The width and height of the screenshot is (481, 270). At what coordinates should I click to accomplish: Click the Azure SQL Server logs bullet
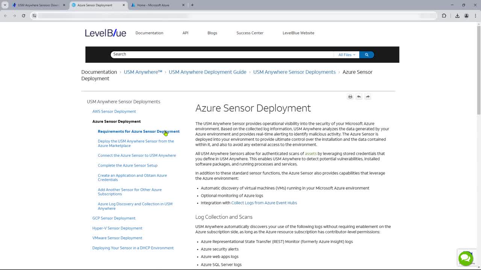pyautogui.click(x=221, y=264)
